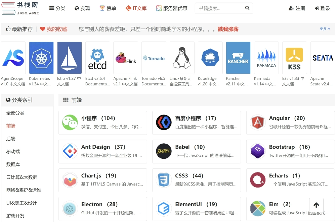Click the 更多 more link
Screen dimensions: 336x222
click(x=325, y=29)
